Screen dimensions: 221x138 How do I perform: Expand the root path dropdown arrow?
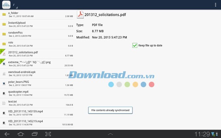17,7
